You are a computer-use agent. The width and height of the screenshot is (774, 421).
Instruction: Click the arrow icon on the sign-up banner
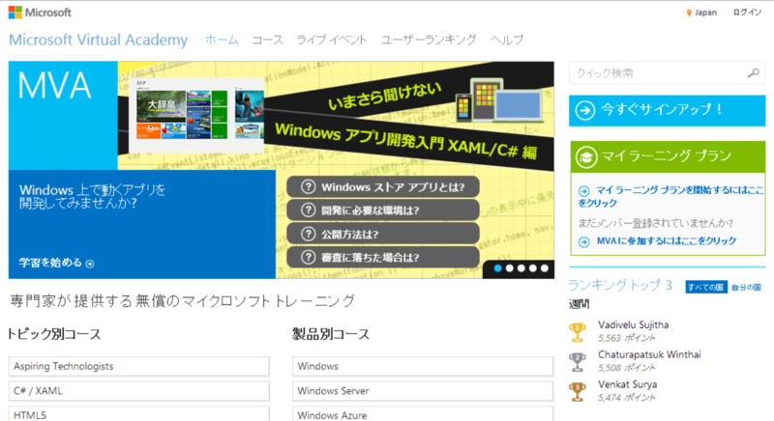585,110
